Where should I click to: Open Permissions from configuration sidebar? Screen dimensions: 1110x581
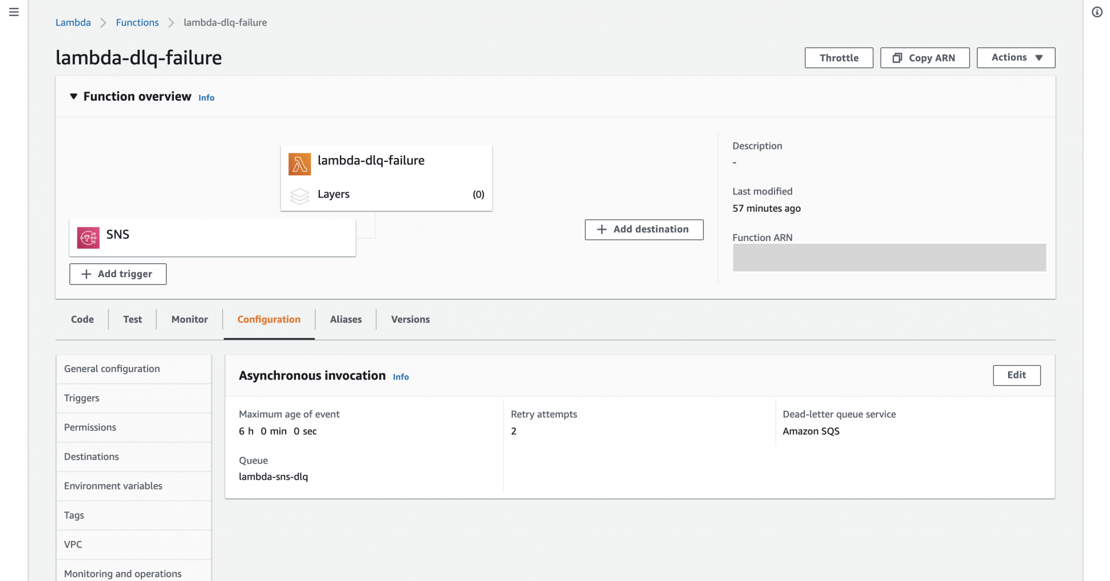pos(90,427)
